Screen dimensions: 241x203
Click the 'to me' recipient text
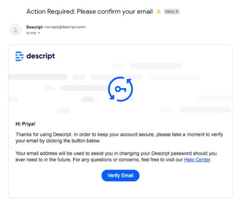click(x=31, y=33)
